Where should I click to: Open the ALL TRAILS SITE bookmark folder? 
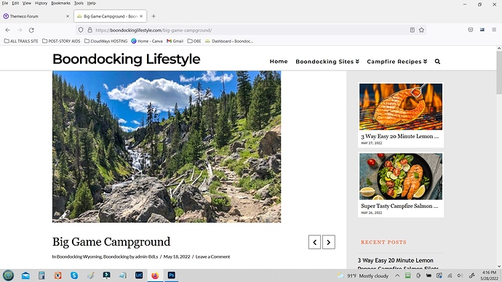(x=21, y=41)
